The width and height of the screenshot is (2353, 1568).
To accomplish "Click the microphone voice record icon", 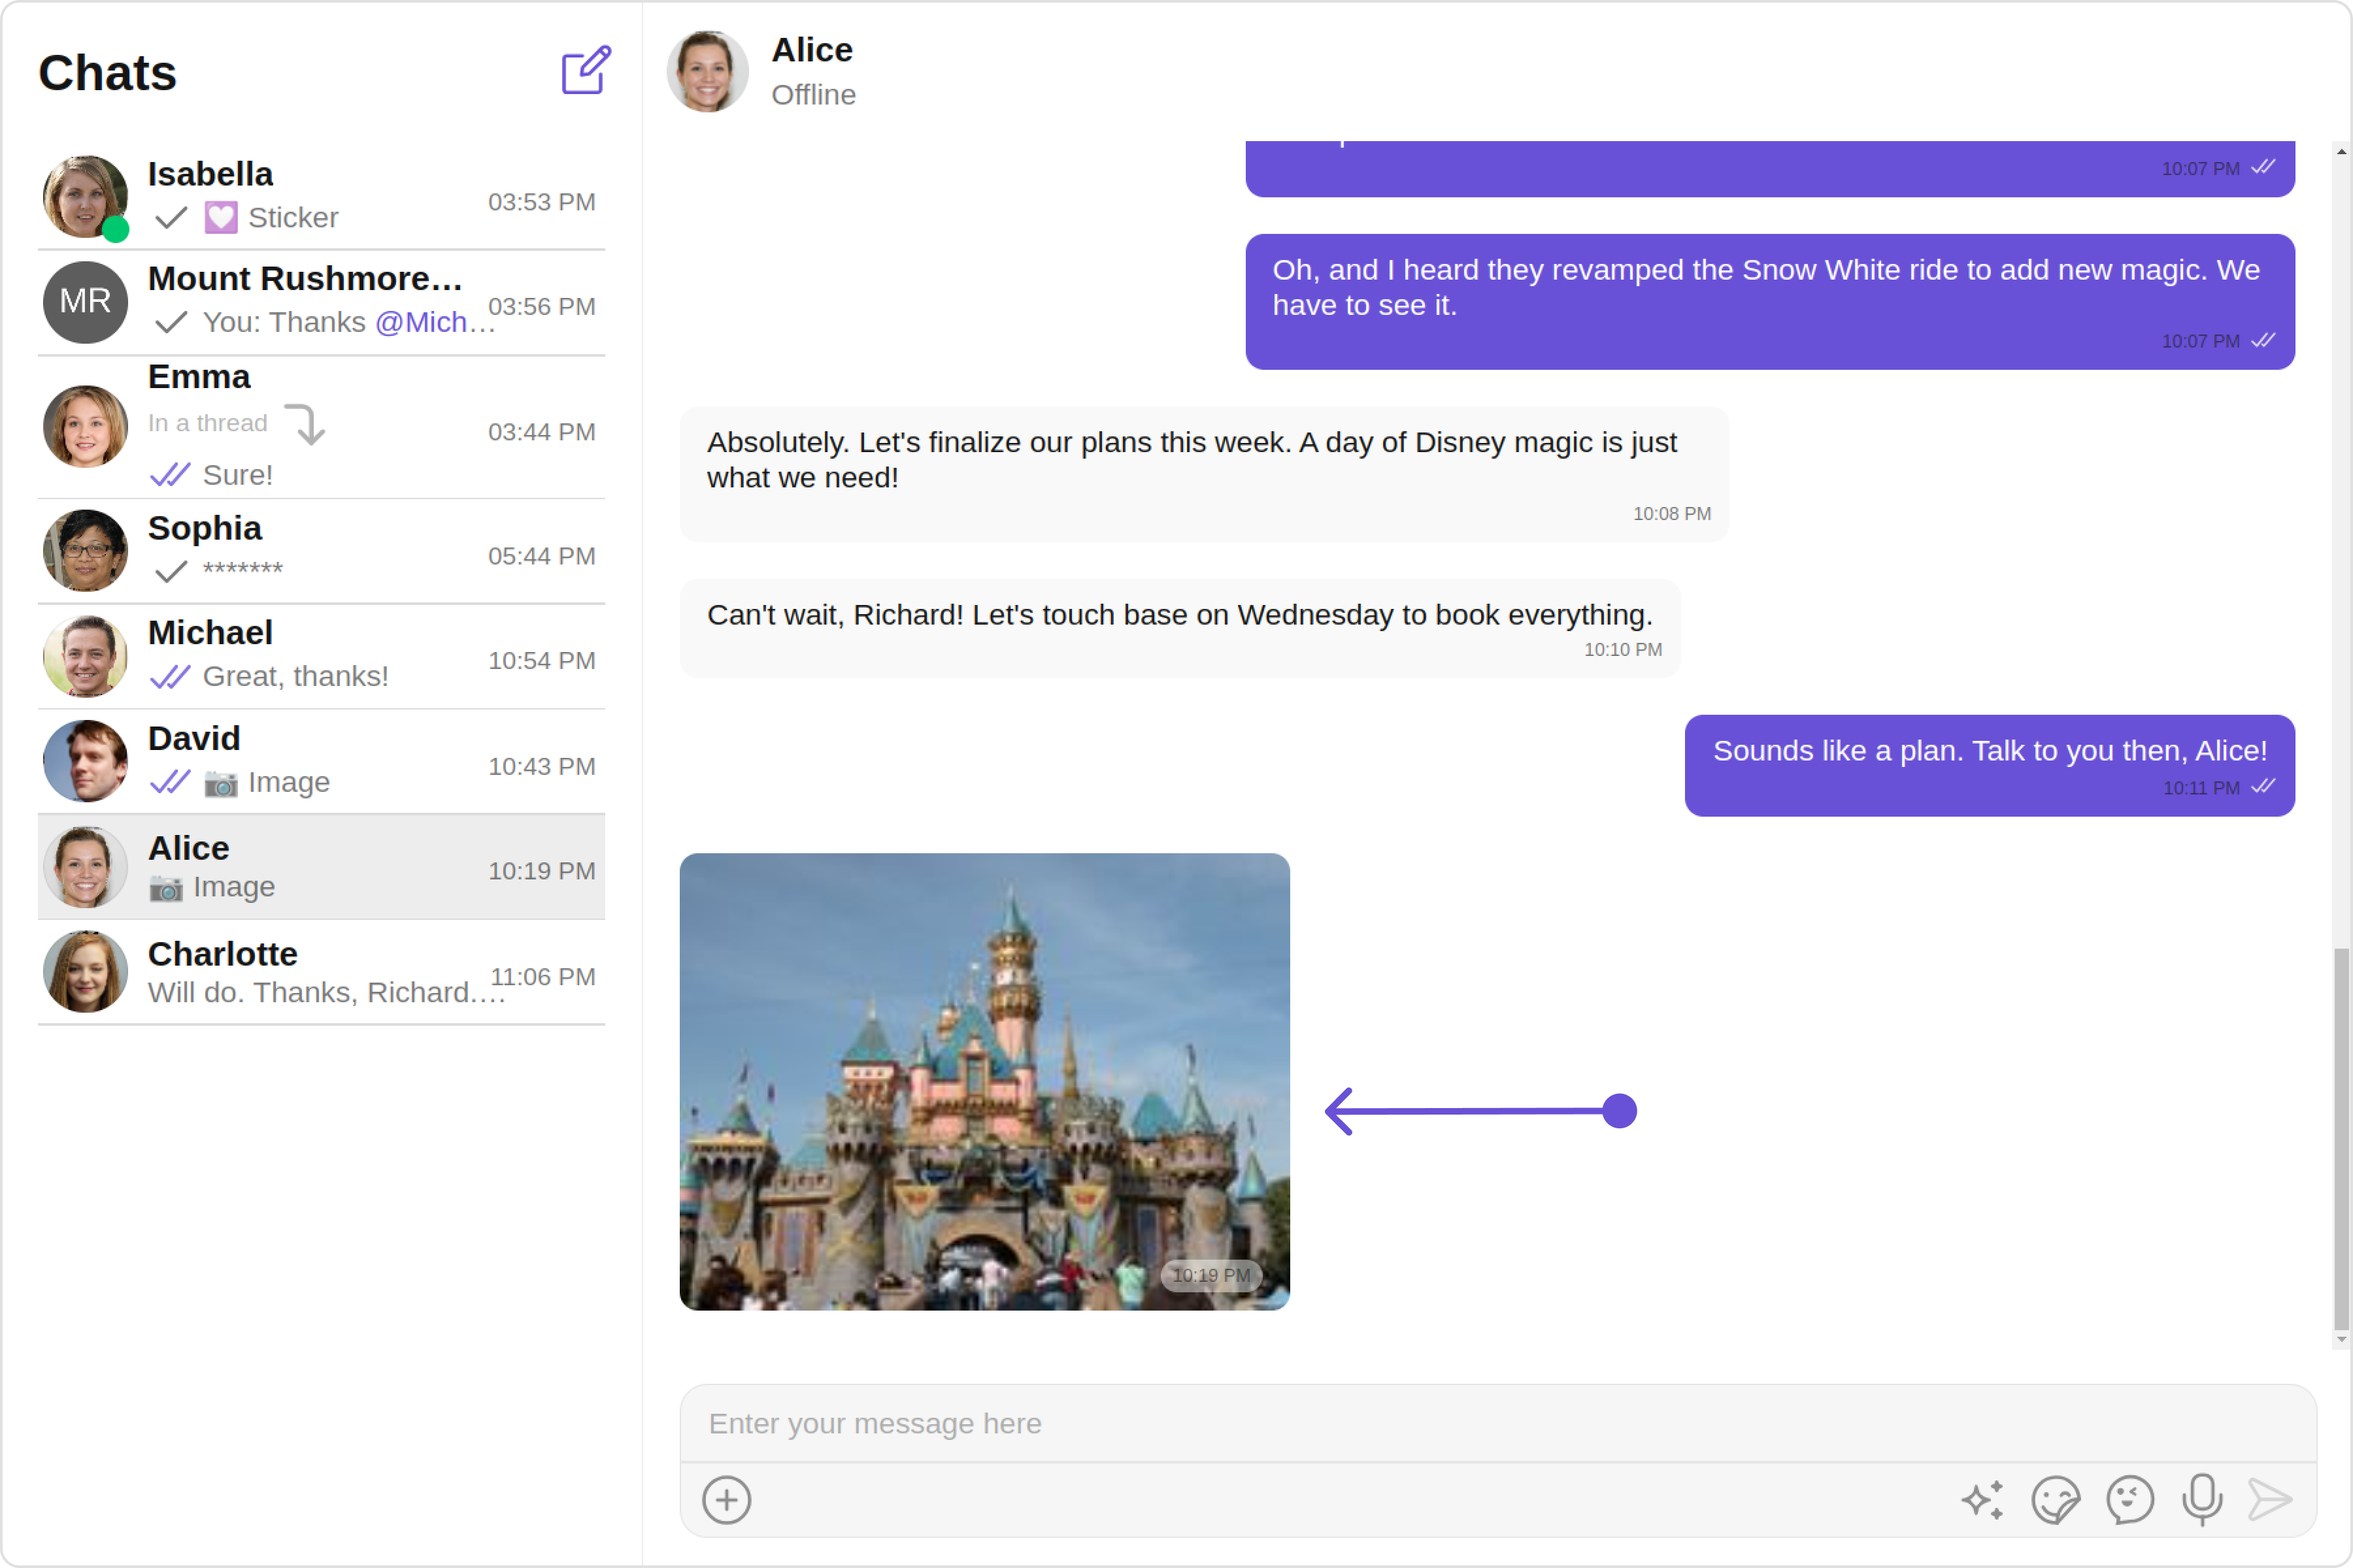I will [x=2202, y=1499].
